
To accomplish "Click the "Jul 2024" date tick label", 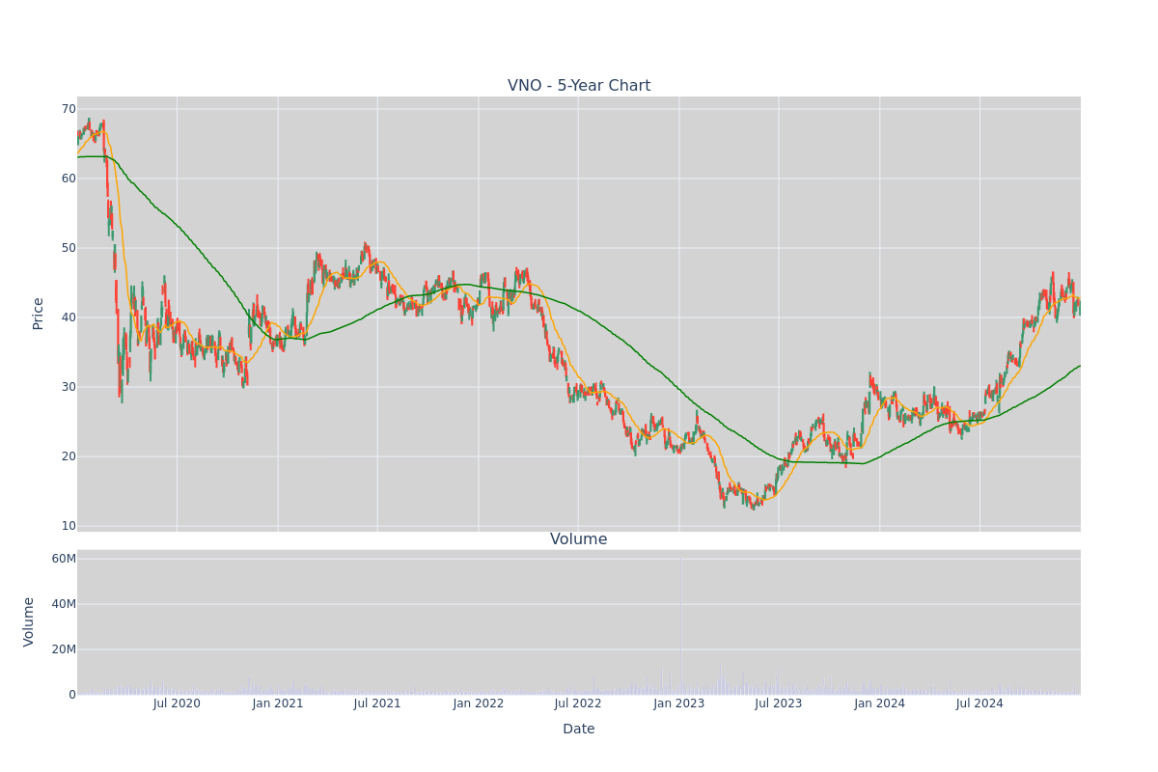I will pyautogui.click(x=979, y=703).
